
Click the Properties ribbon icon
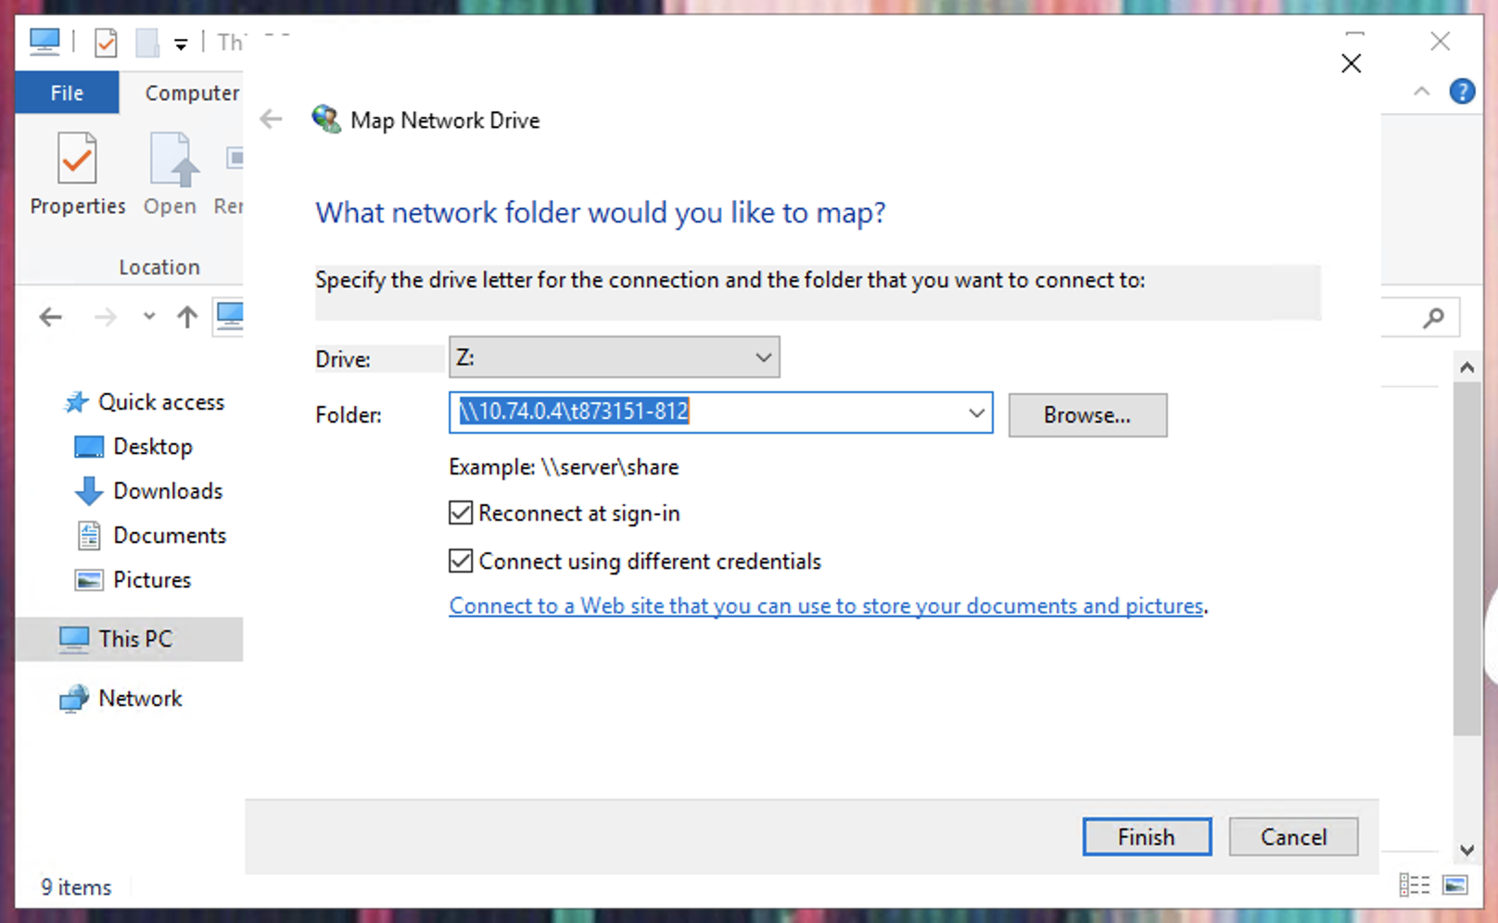[77, 159]
